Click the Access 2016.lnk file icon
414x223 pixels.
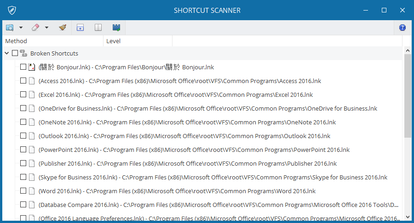coord(32,81)
